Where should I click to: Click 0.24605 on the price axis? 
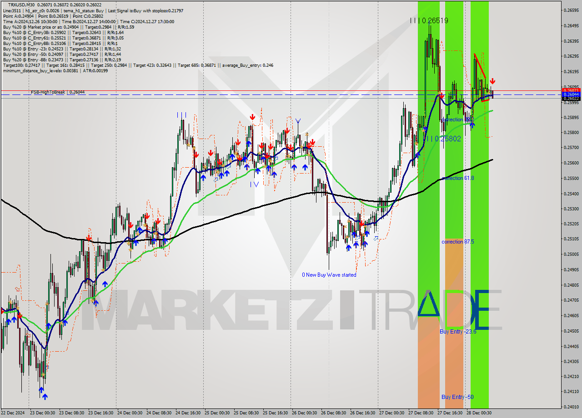[572, 315]
